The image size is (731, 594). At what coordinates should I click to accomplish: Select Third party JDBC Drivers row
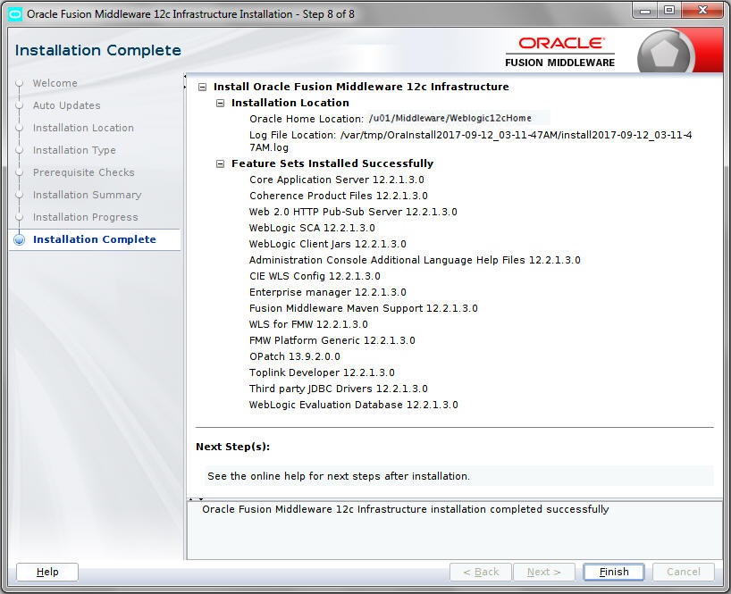tap(339, 389)
